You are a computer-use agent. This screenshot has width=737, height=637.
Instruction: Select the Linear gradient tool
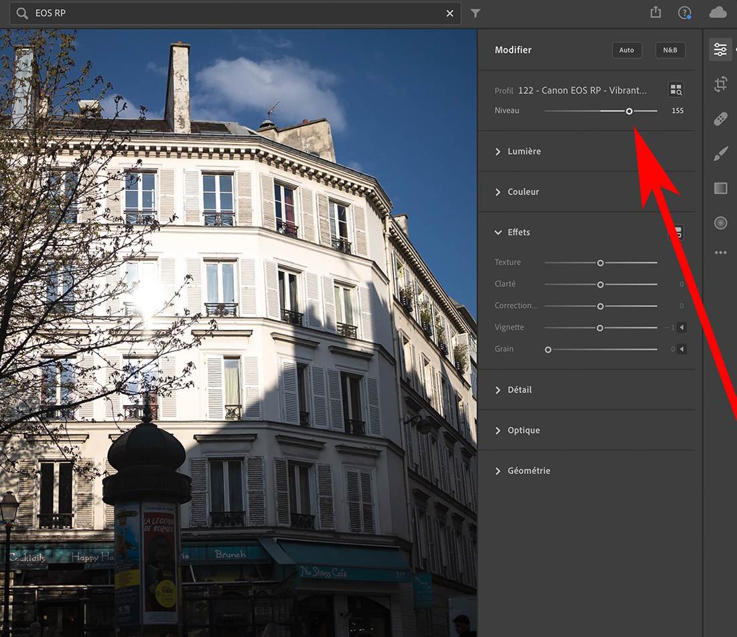click(720, 188)
